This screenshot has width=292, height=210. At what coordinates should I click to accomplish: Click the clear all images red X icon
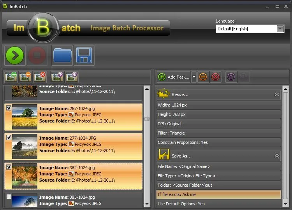click(40, 77)
